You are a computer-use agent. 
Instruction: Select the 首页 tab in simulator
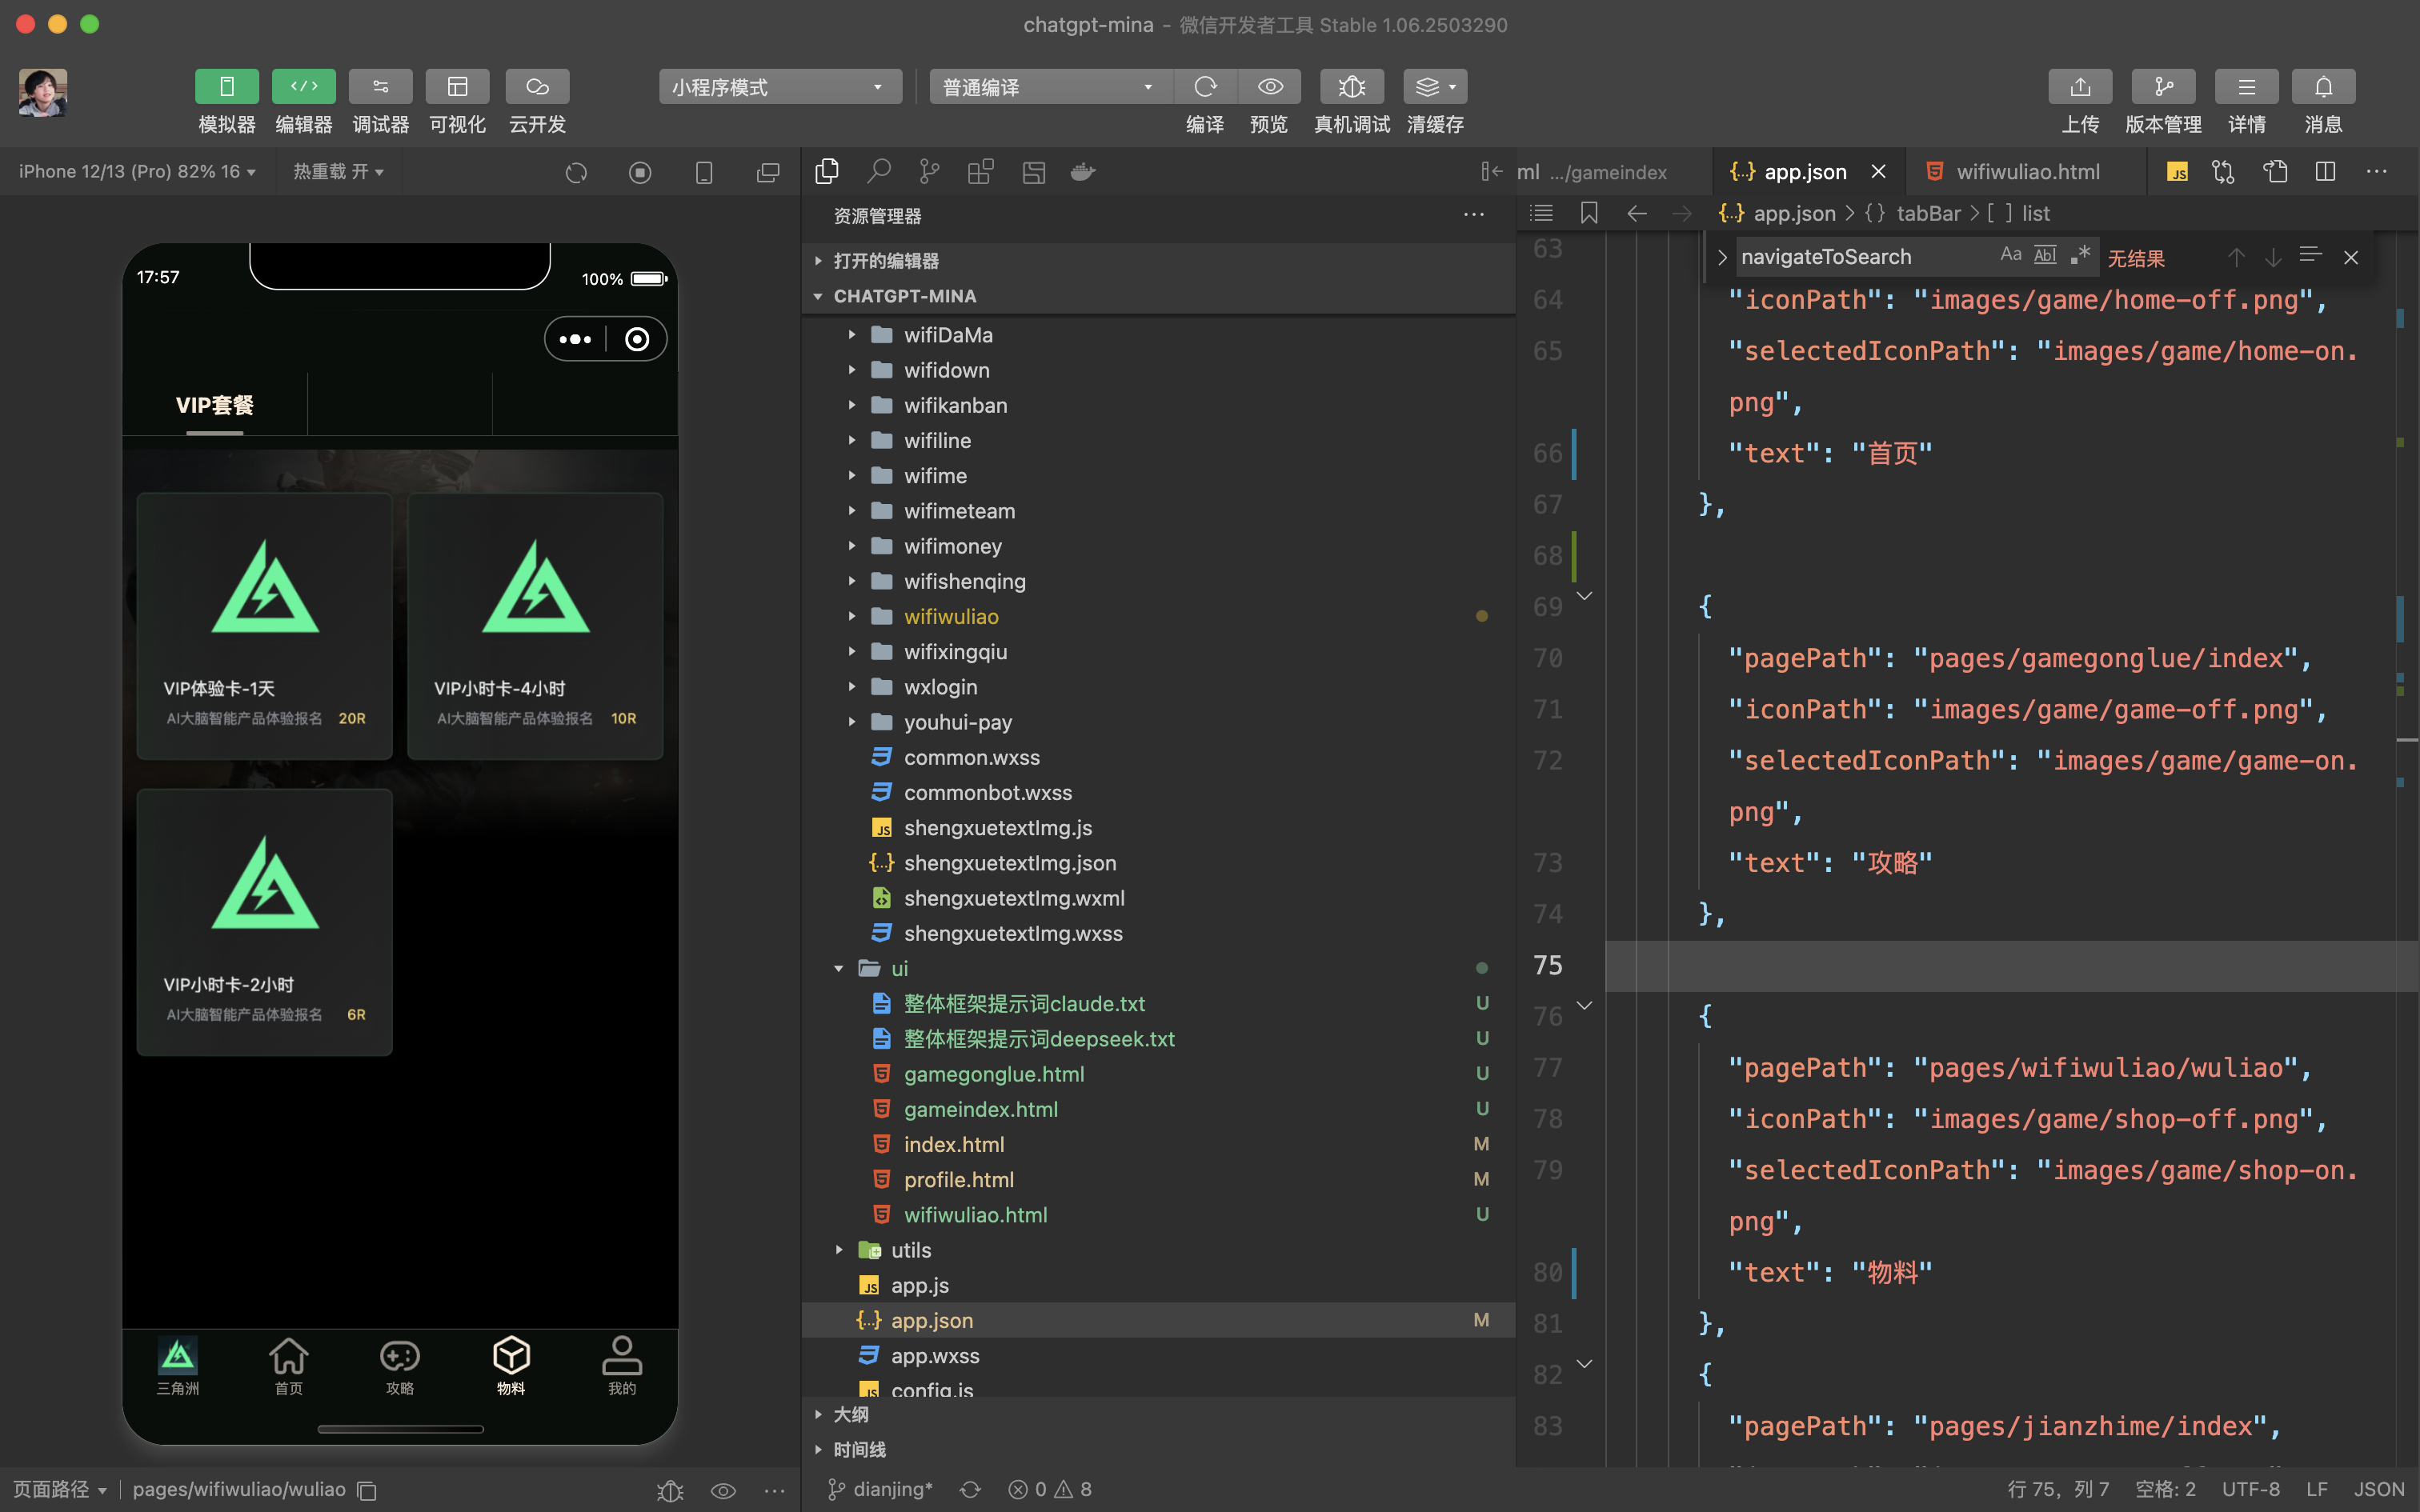289,1366
